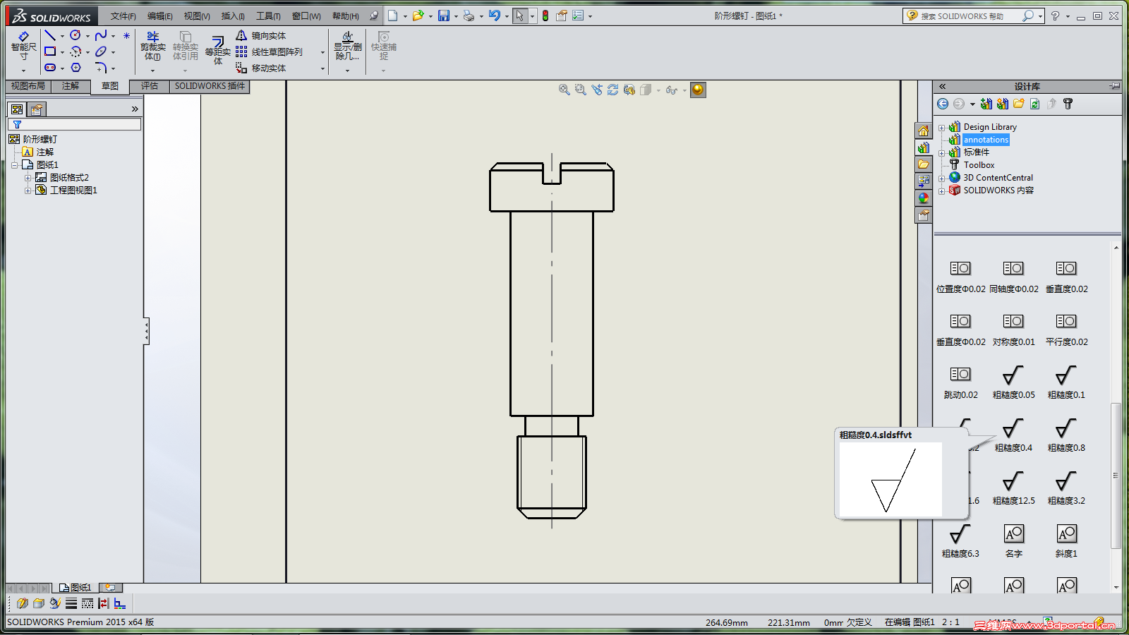This screenshot has height=635, width=1129.
Task: Switch to the 评估 tab
Action: (x=150, y=86)
